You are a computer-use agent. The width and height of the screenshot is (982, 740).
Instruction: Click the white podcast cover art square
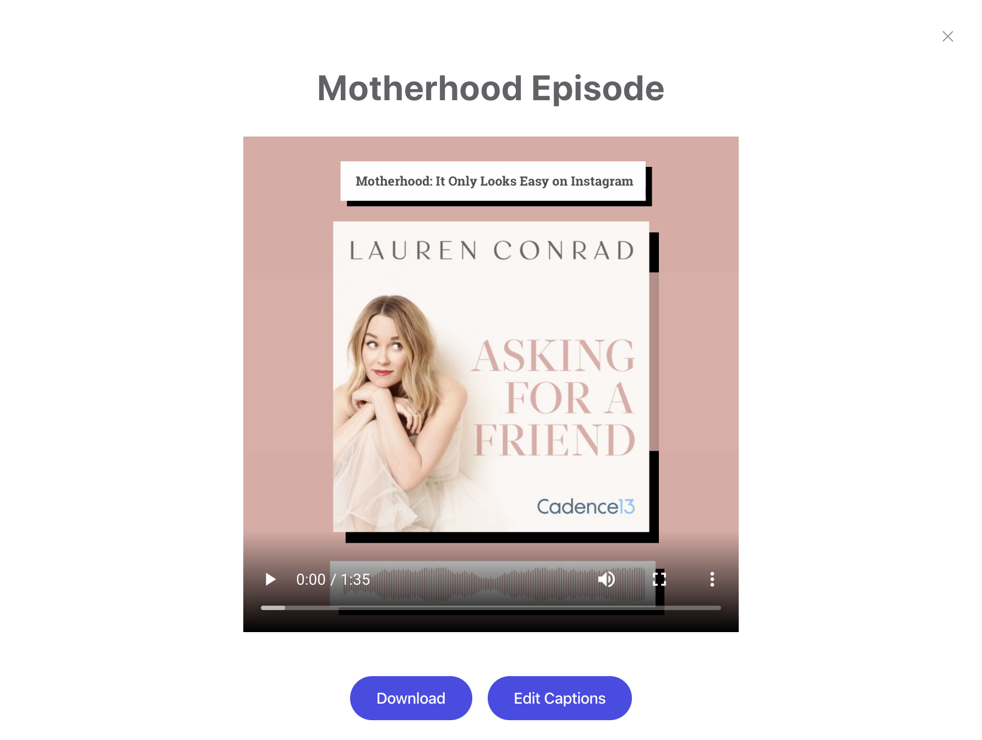coord(491,377)
